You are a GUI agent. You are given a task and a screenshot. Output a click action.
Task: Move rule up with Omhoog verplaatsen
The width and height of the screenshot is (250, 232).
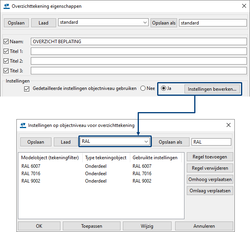coord(210,179)
